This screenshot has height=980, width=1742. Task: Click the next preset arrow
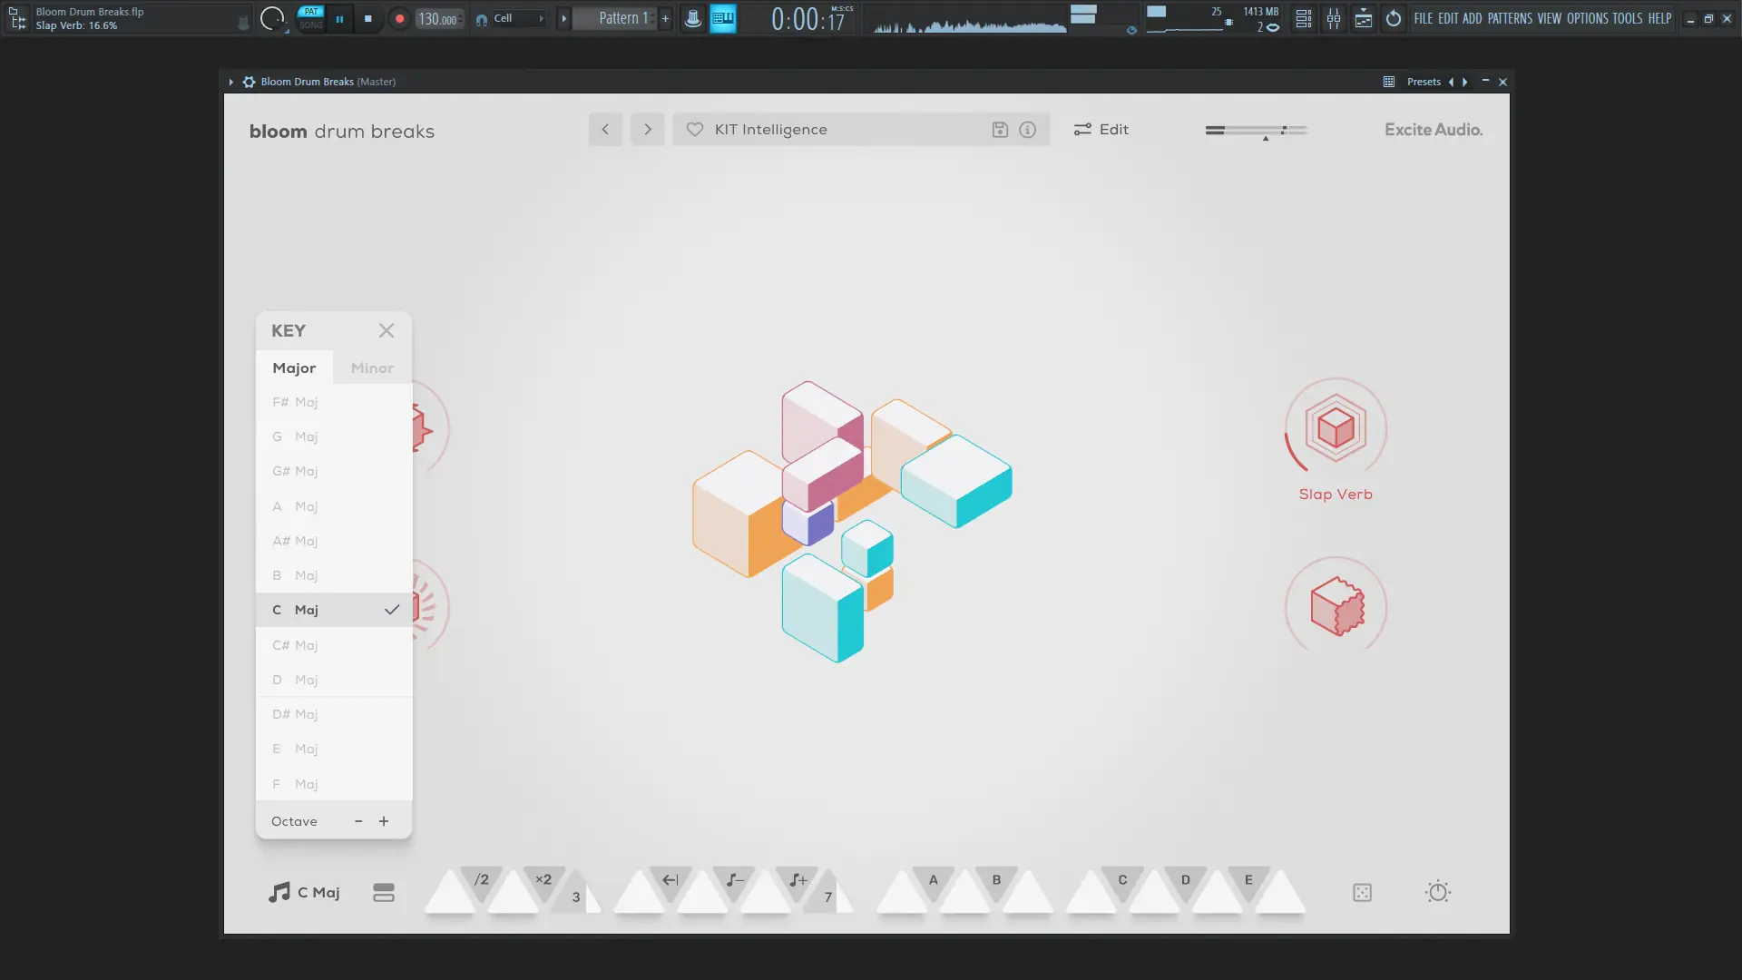pyautogui.click(x=647, y=129)
